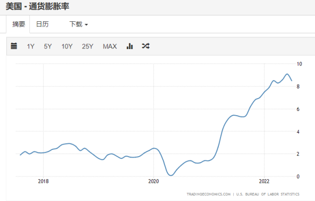
Task: Click the 2022 x-axis year label
Action: pyautogui.click(x=264, y=181)
